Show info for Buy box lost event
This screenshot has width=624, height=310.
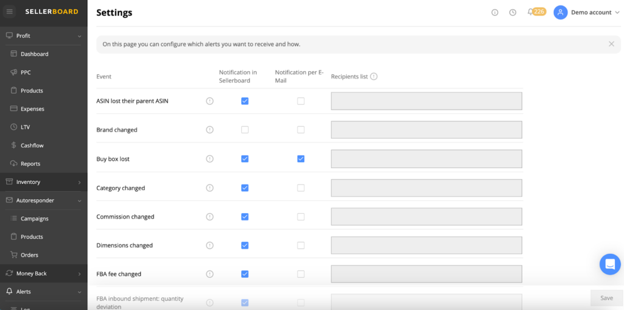pyautogui.click(x=210, y=159)
